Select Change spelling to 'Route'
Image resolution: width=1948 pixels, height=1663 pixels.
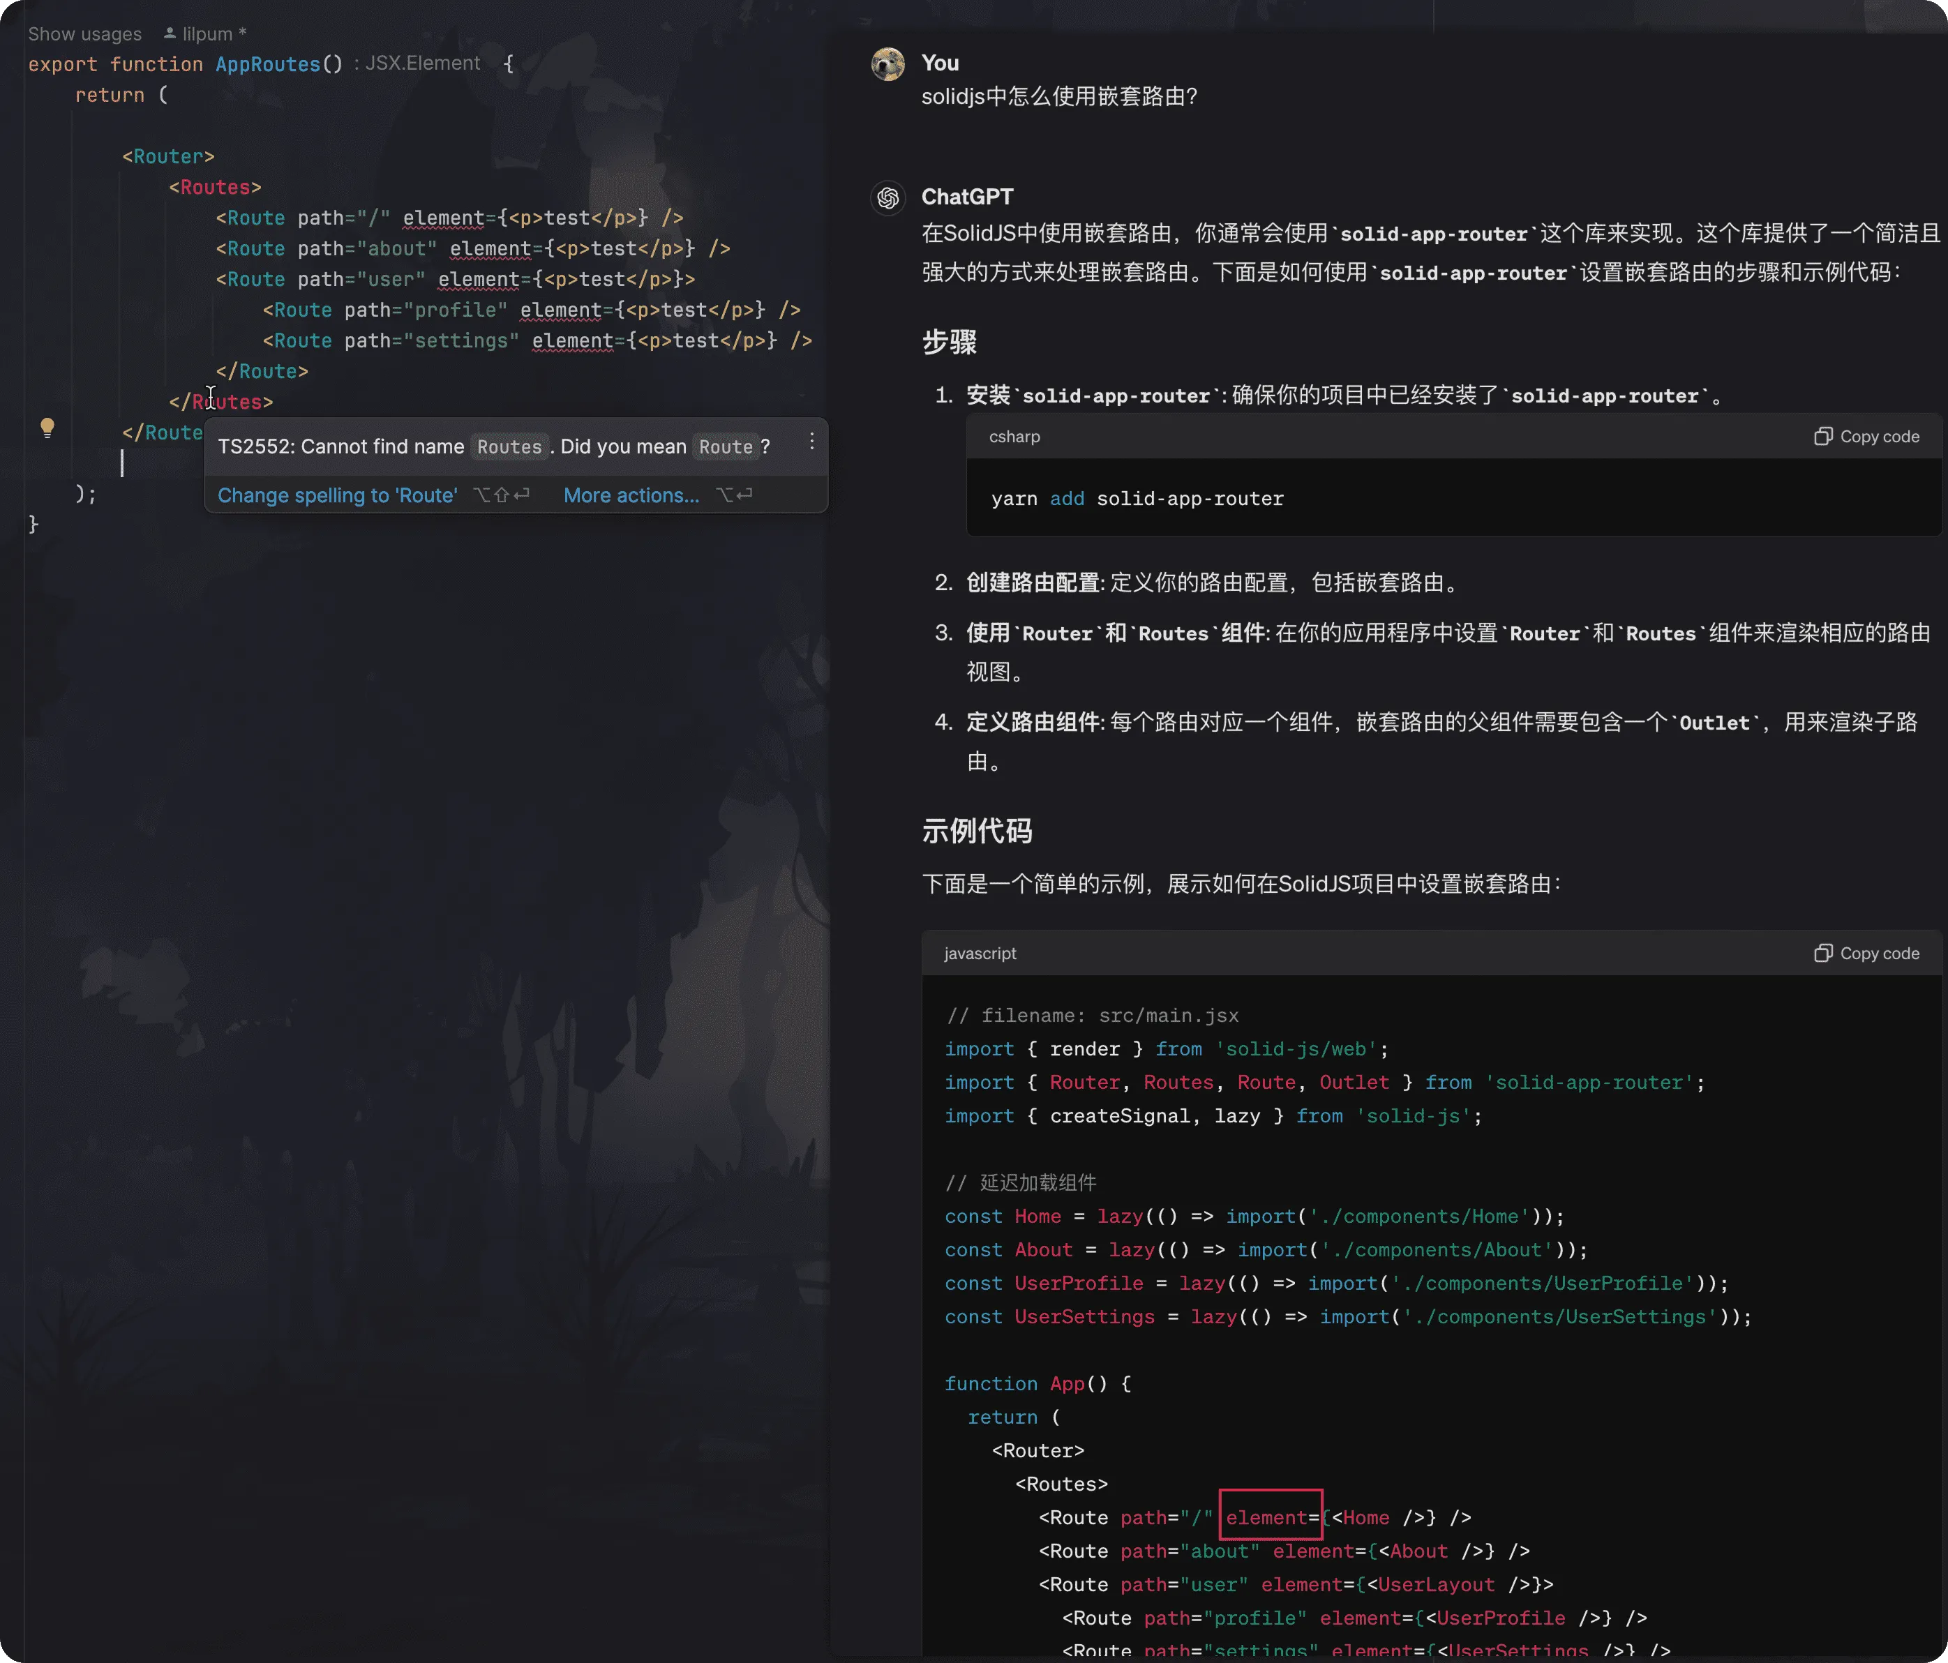[x=336, y=493]
